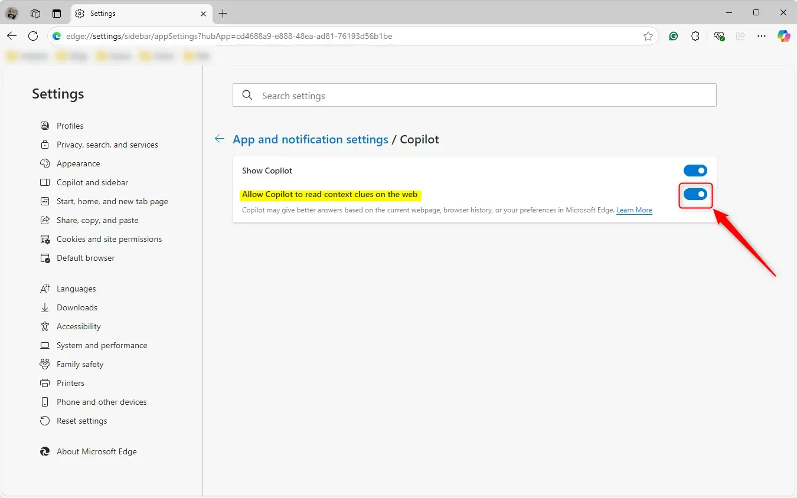Add page to favorites with star icon

(648, 36)
